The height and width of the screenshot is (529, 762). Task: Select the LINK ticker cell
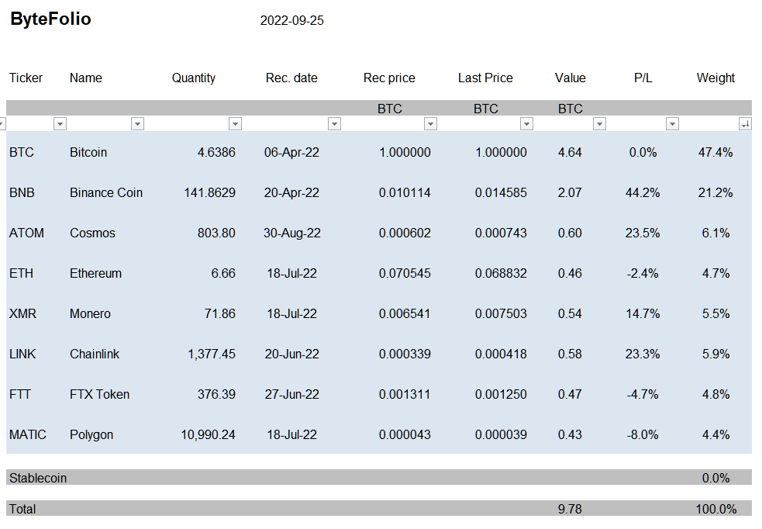[x=22, y=354]
